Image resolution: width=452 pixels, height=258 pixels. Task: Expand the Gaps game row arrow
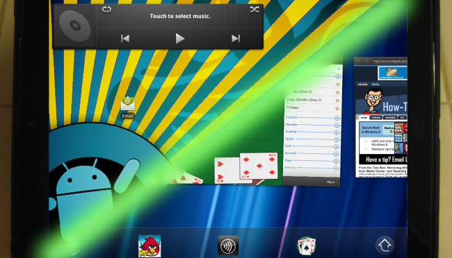(336, 162)
